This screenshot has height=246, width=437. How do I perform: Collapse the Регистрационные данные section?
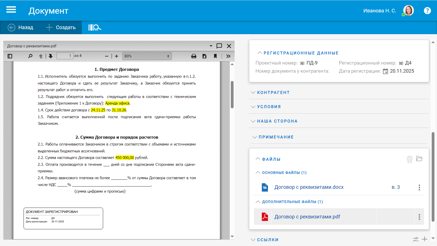301,53
